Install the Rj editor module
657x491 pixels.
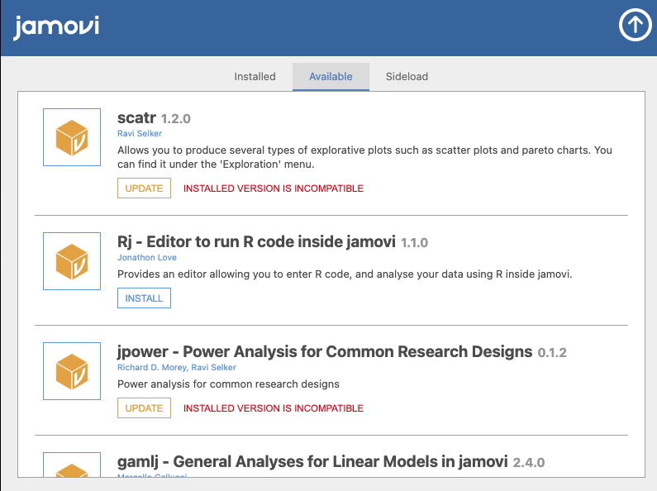(144, 298)
